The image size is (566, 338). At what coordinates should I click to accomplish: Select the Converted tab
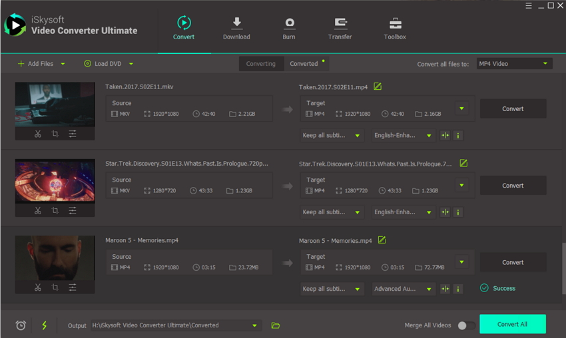pos(304,64)
